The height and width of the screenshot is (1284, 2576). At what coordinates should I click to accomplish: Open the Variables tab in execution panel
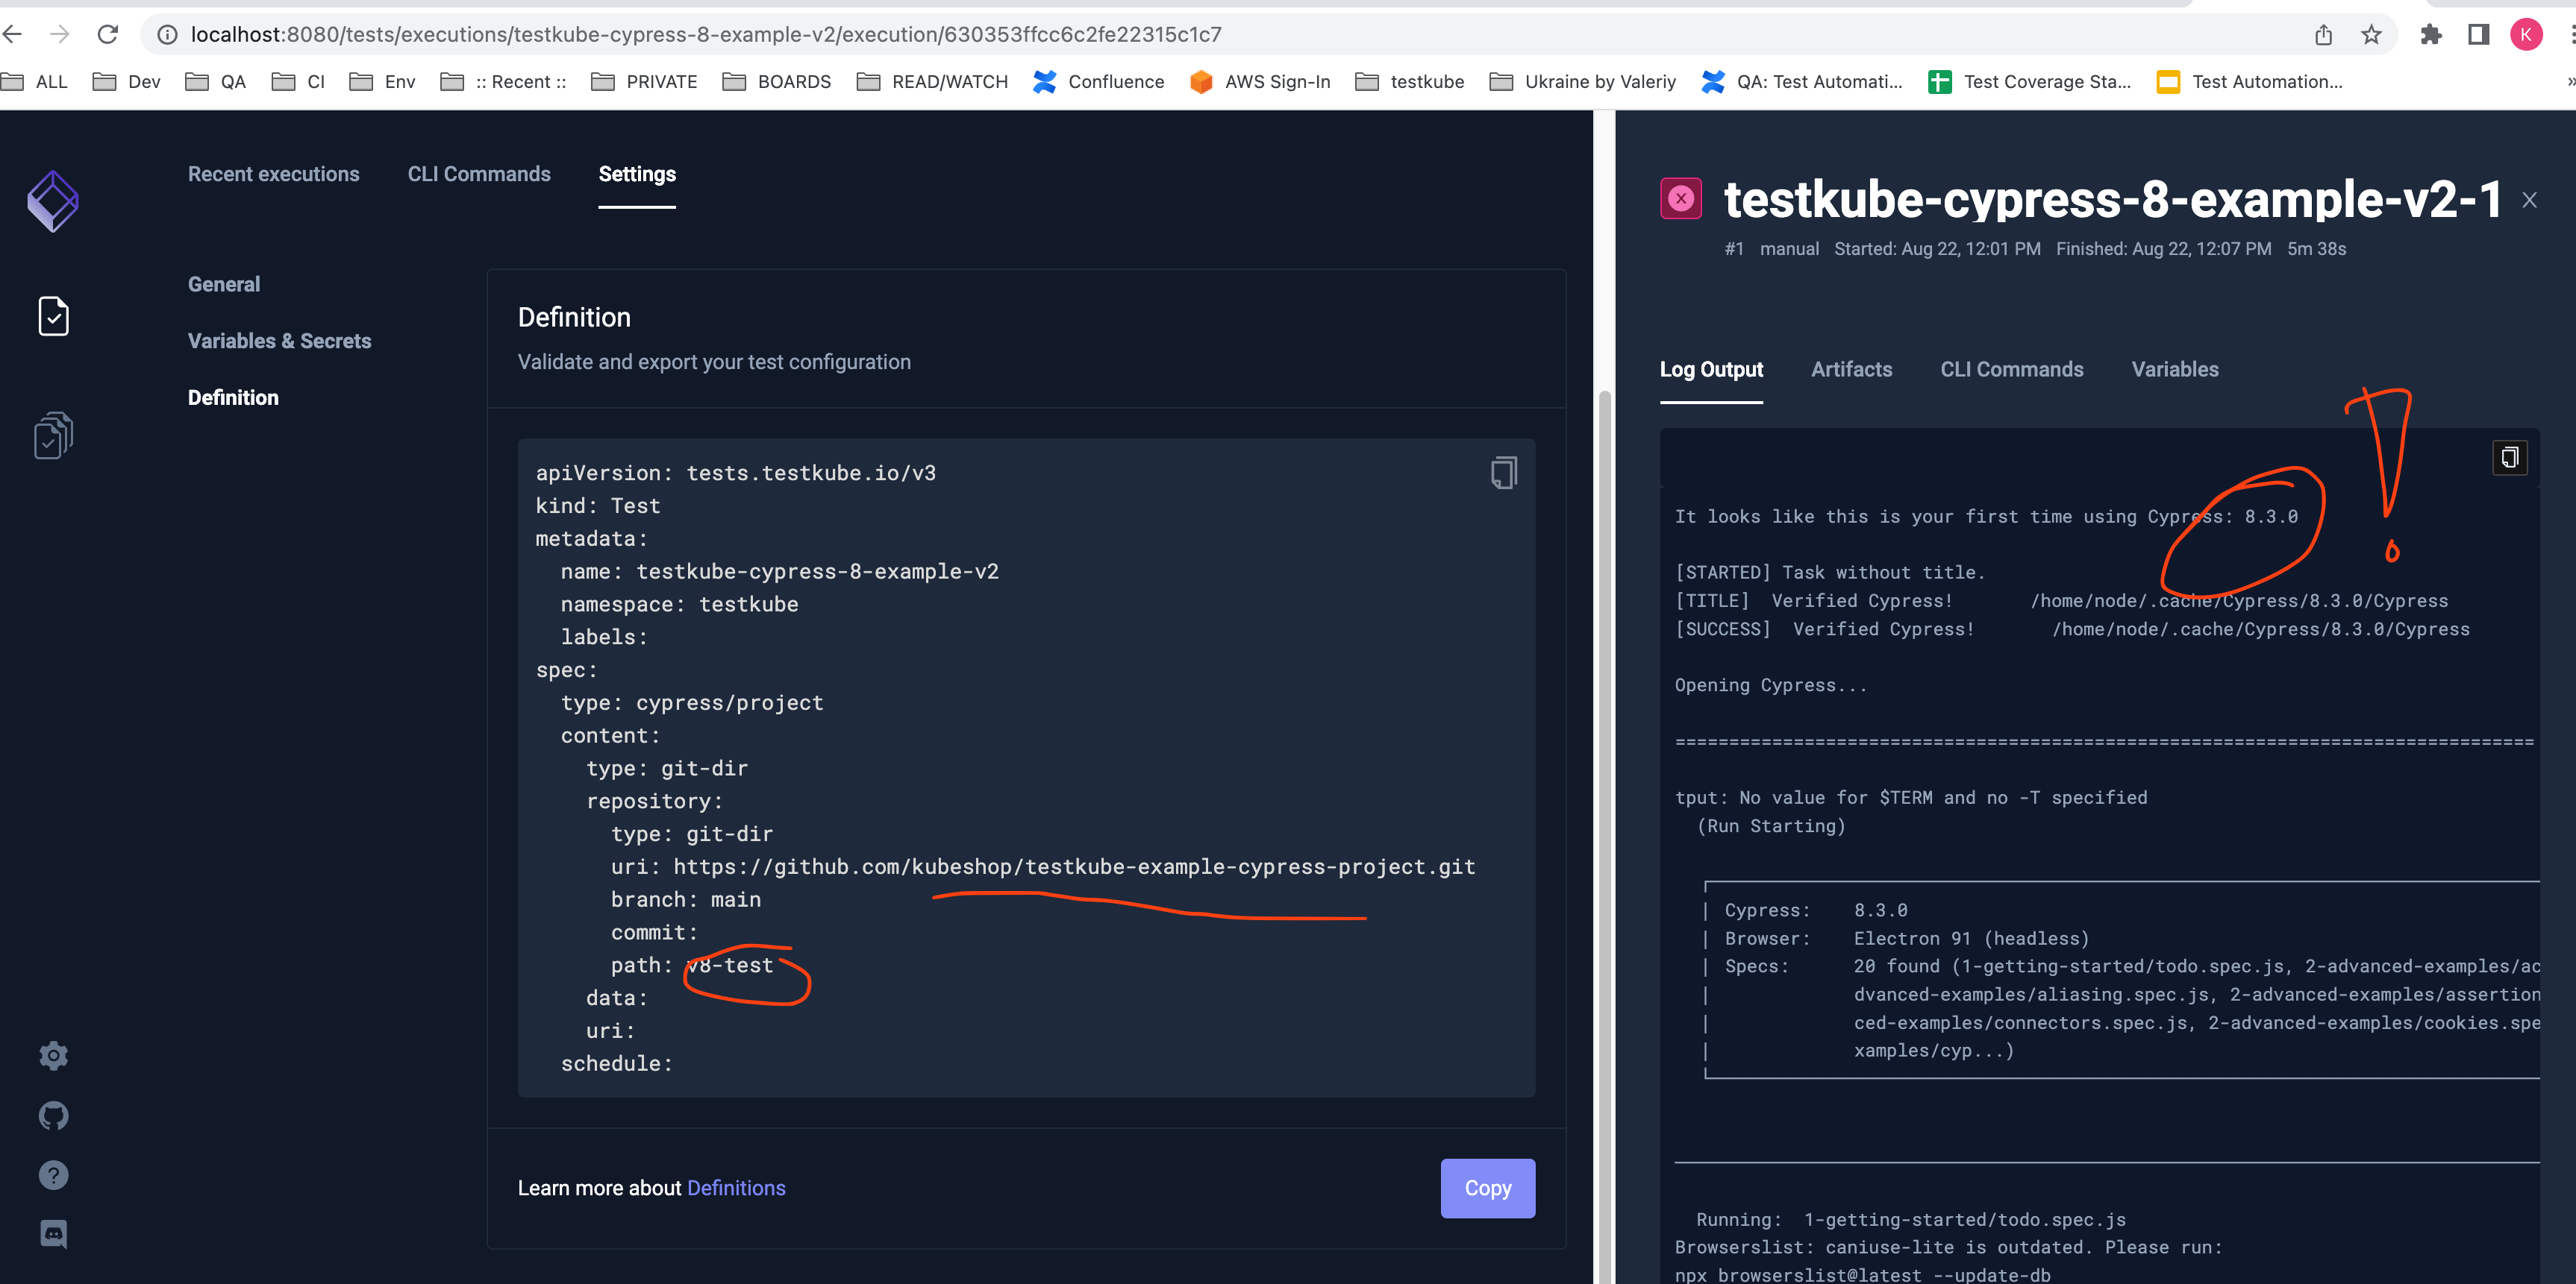point(2175,368)
